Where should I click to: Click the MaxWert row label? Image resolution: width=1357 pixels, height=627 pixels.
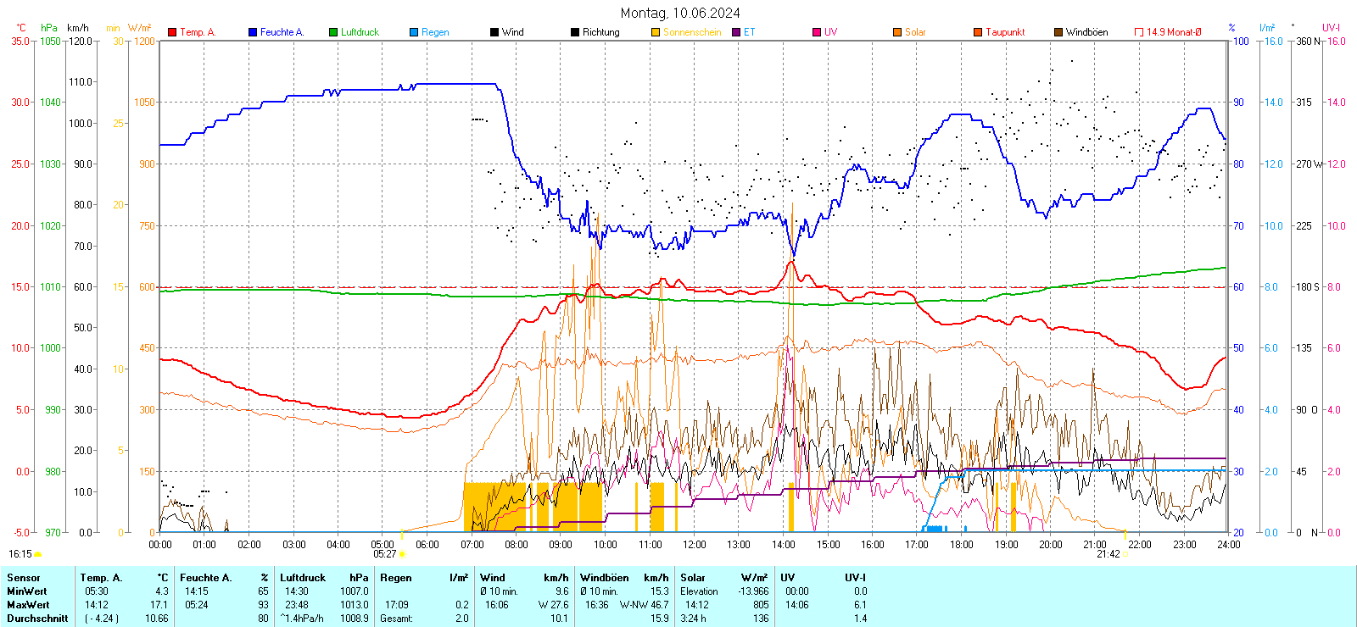[x=28, y=605]
